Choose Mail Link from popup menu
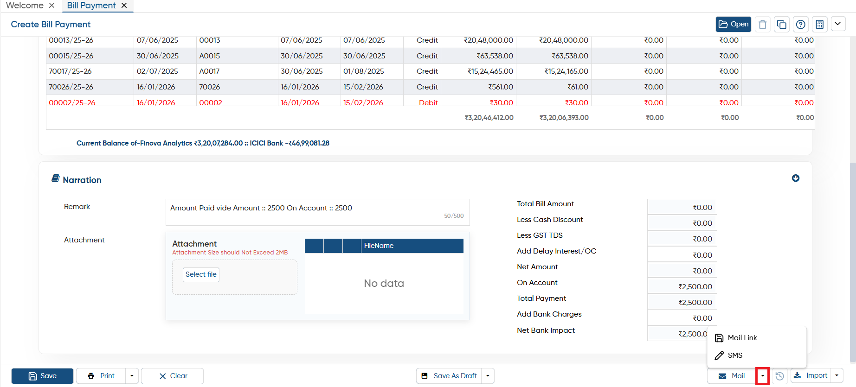The height and width of the screenshot is (387, 856). click(742, 338)
